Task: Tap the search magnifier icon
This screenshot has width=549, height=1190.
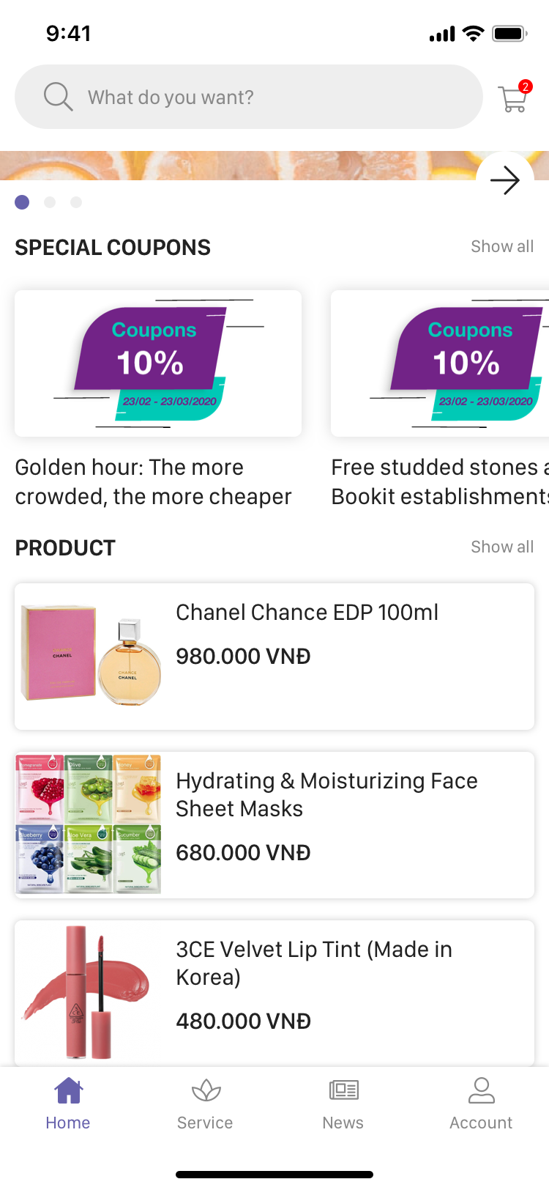Action: [x=58, y=97]
